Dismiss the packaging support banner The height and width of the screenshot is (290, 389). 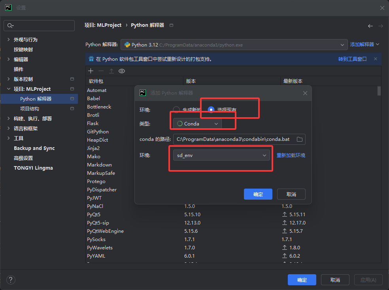[376, 59]
